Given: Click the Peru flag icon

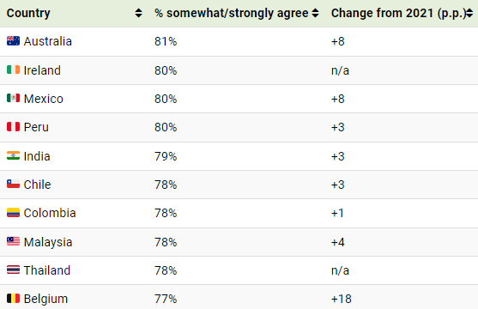Looking at the screenshot, I should click(13, 127).
